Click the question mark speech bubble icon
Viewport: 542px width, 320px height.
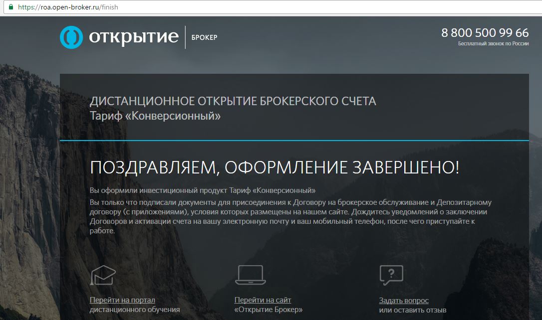click(x=391, y=275)
